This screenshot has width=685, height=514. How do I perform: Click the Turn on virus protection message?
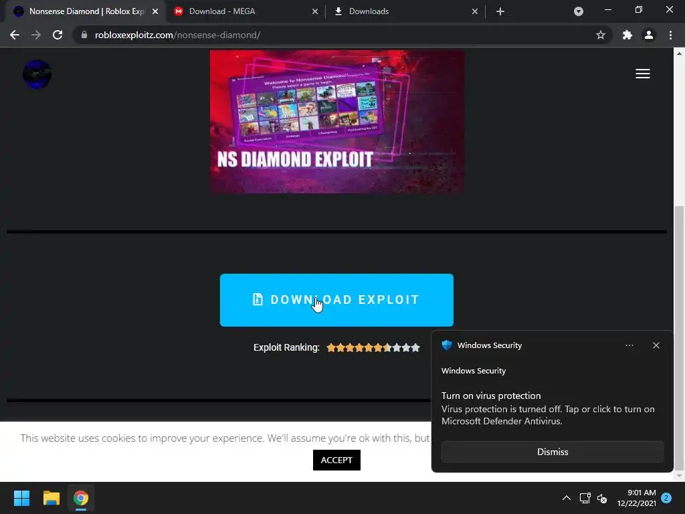tap(548, 408)
